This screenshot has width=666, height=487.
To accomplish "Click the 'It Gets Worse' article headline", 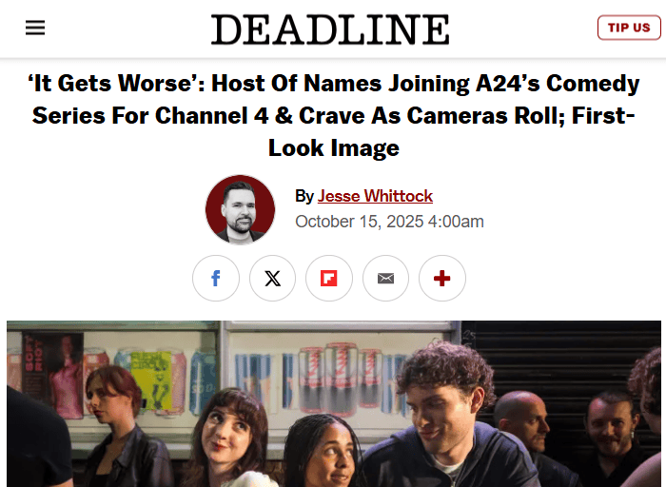I will tap(333, 115).
